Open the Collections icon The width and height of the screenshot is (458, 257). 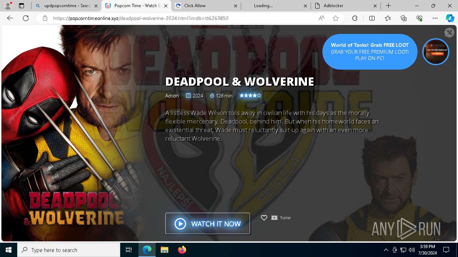tap(404, 18)
